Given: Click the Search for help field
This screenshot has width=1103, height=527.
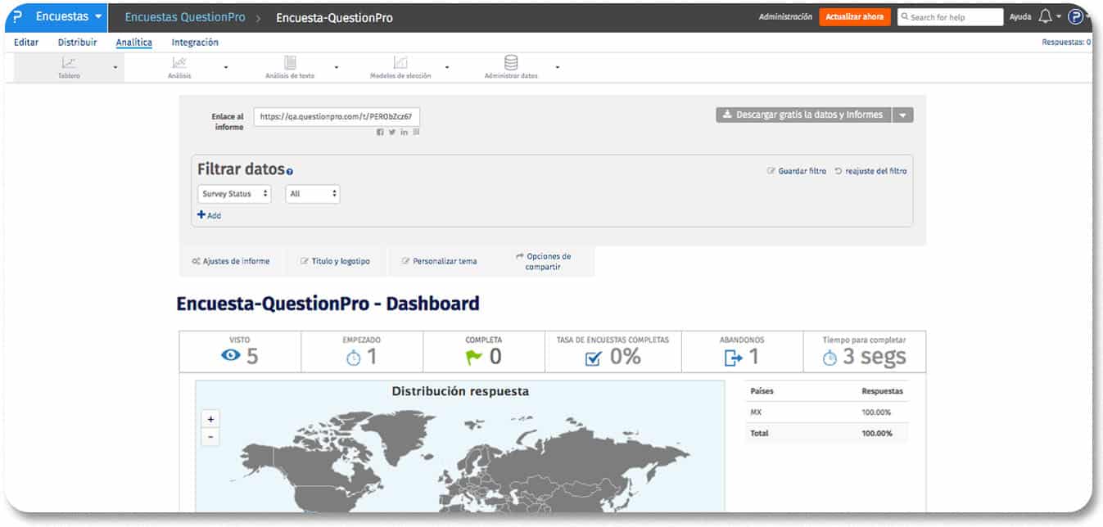Looking at the screenshot, I should (950, 16).
